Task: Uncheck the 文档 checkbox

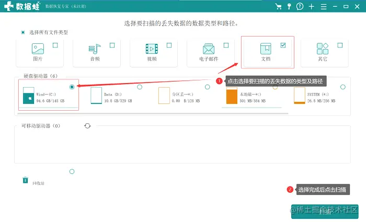Action: click(x=283, y=45)
